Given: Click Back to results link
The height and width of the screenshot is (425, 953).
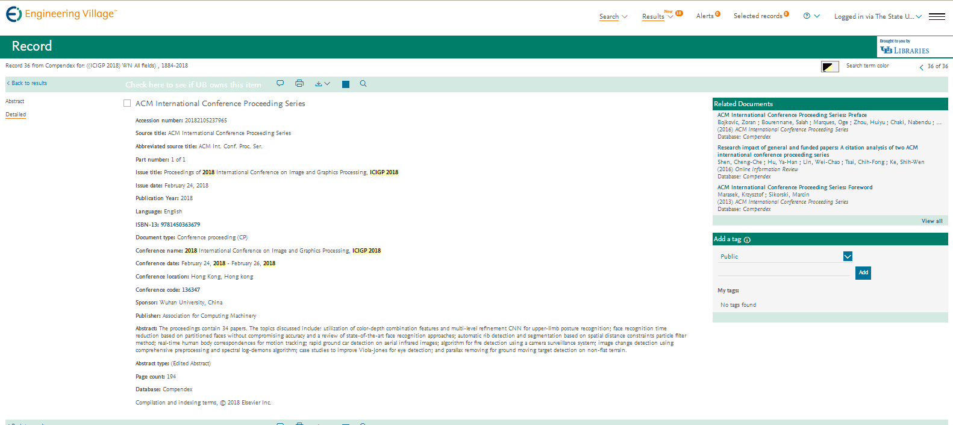Looking at the screenshot, I should [x=27, y=83].
